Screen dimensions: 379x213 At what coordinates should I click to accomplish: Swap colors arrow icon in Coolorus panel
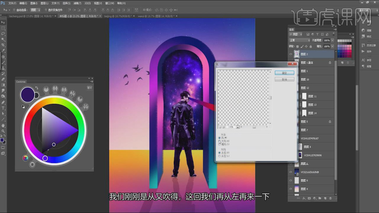pyautogui.click(x=37, y=88)
